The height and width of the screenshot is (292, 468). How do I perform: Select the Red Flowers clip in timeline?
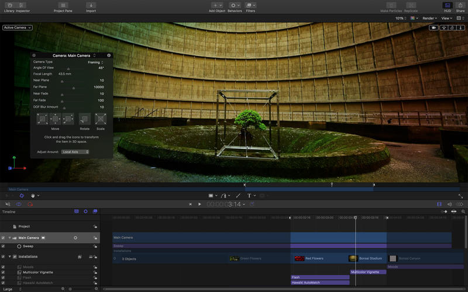pyautogui.click(x=319, y=258)
